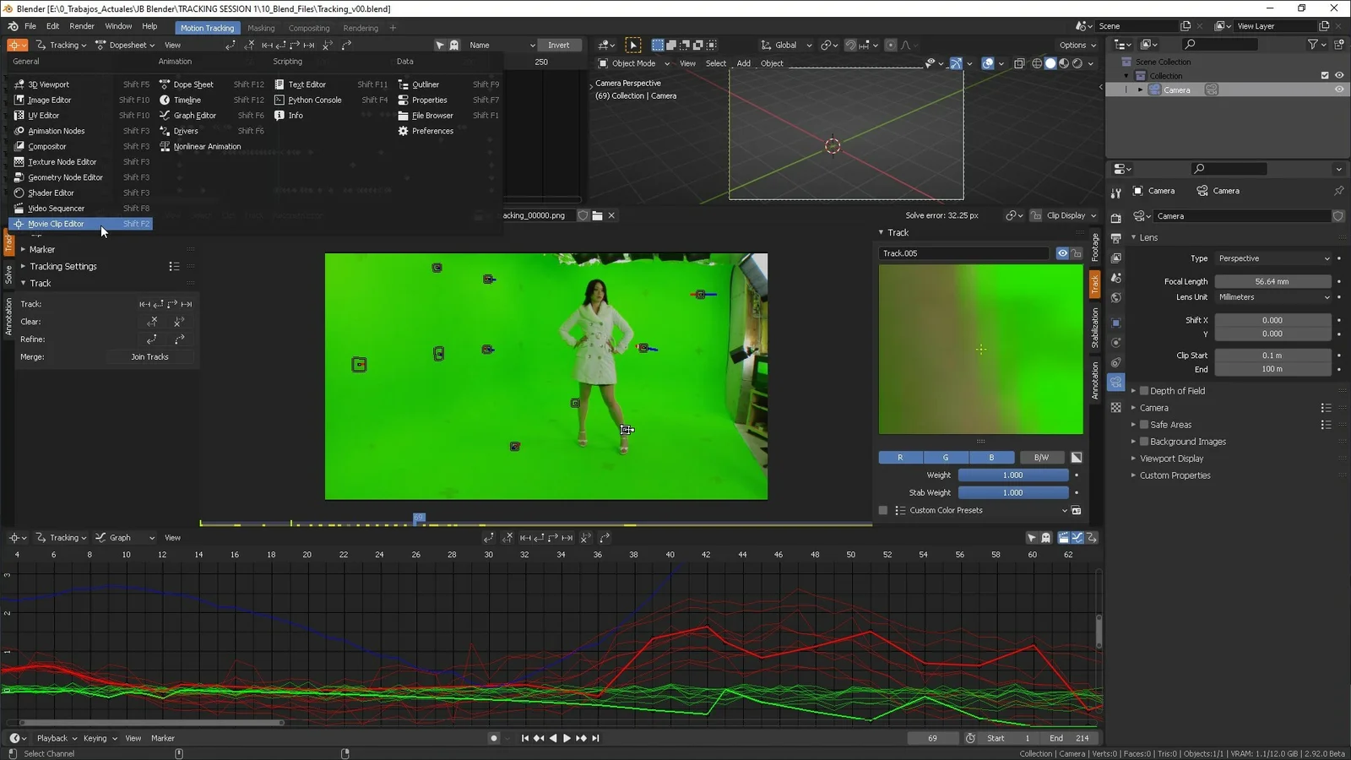The image size is (1351, 760).
Task: Toggle ghost curves icon in graph header
Action: [1045, 538]
